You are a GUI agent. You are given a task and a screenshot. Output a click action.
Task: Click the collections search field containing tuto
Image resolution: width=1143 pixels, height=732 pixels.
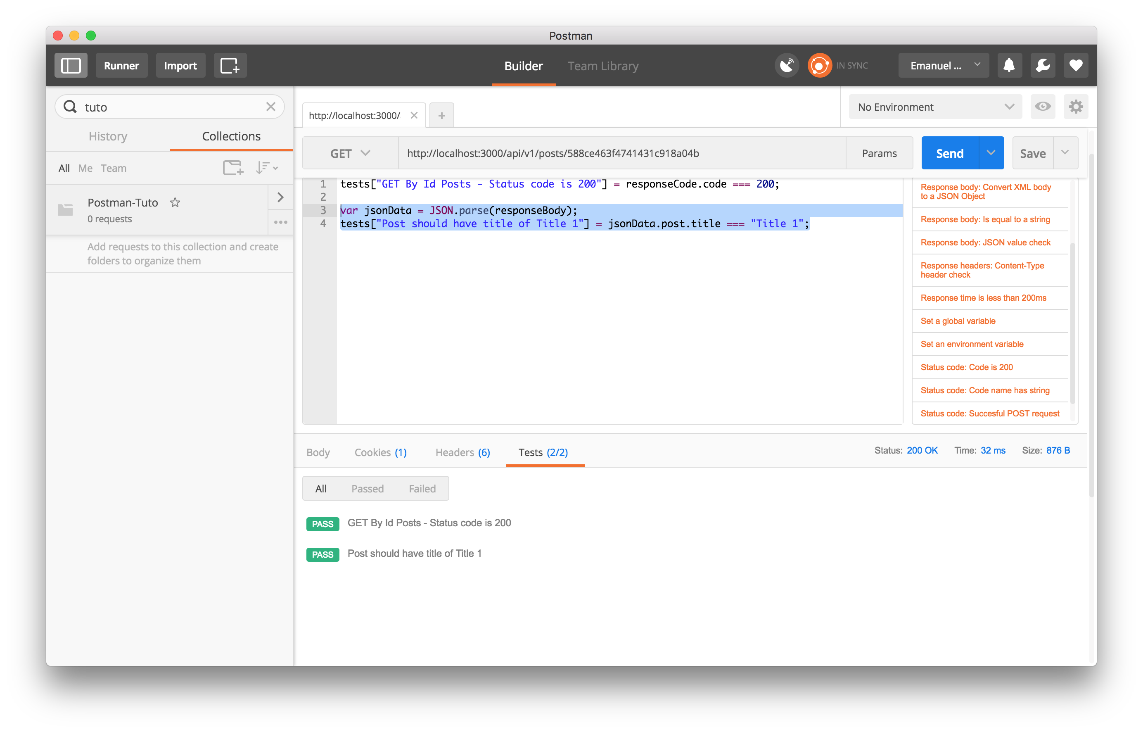click(170, 107)
